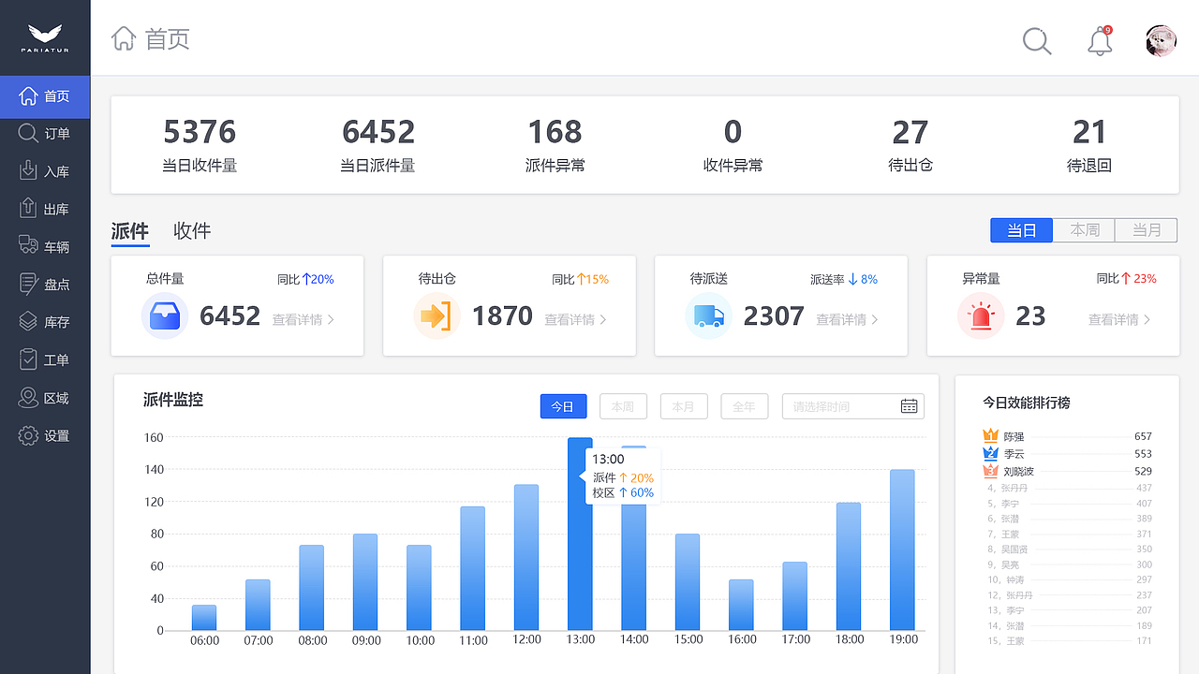Open the notification bell with red badge
Screen dimensions: 1199x674
[x=1098, y=41]
